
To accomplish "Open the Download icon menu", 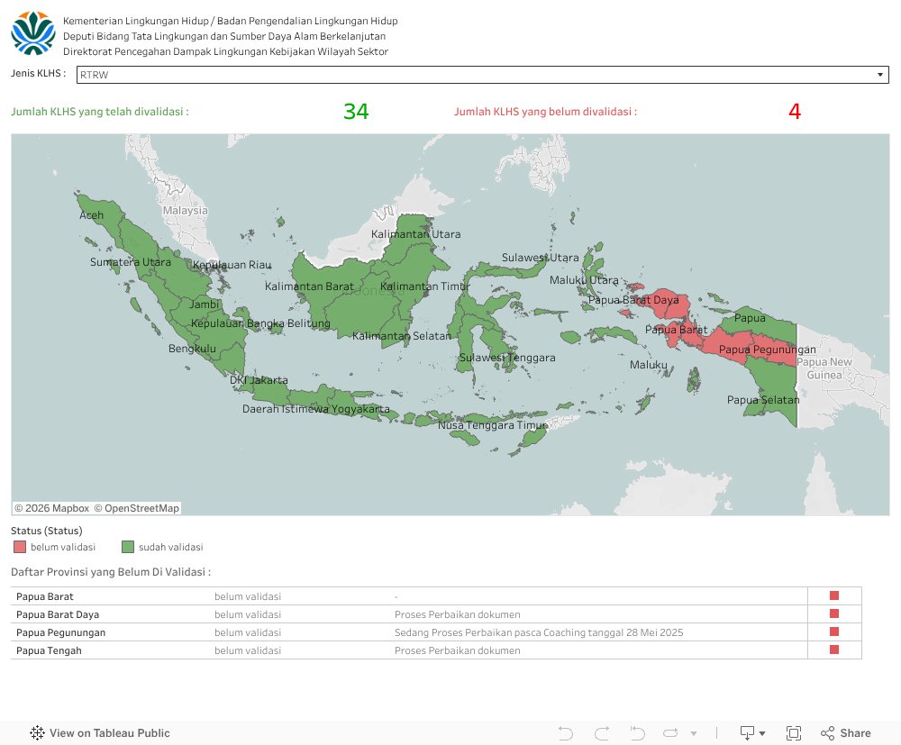I will point(752,733).
